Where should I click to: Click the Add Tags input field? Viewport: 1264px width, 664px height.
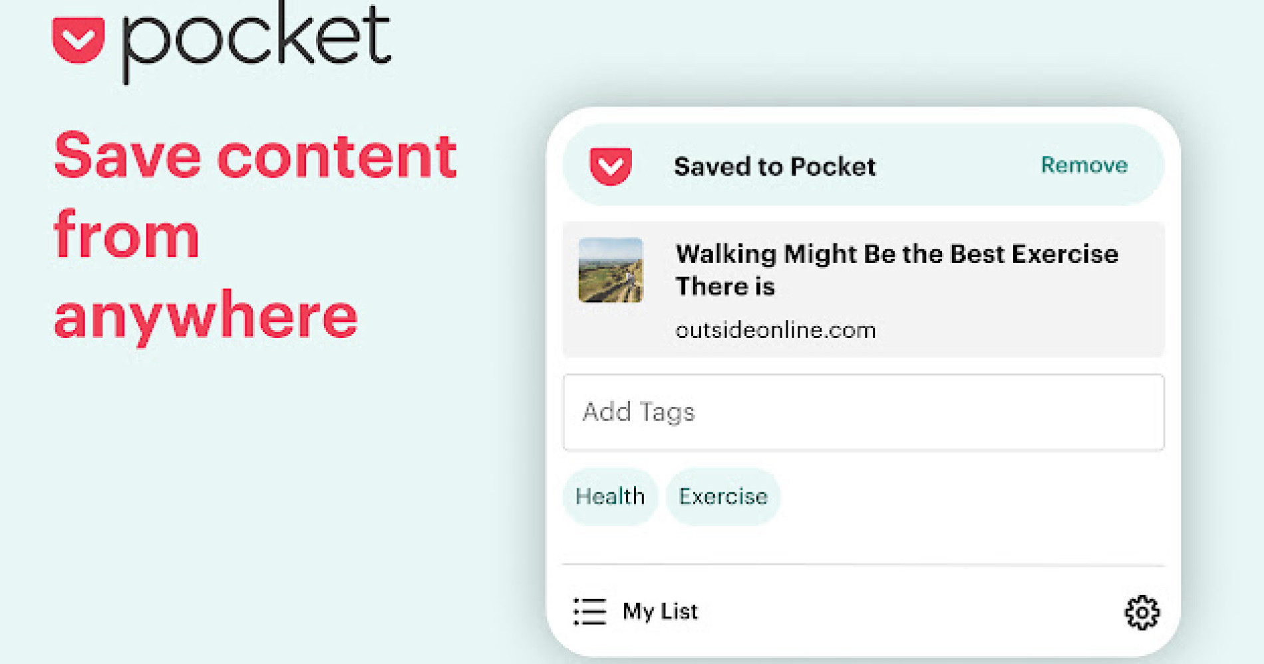[864, 413]
